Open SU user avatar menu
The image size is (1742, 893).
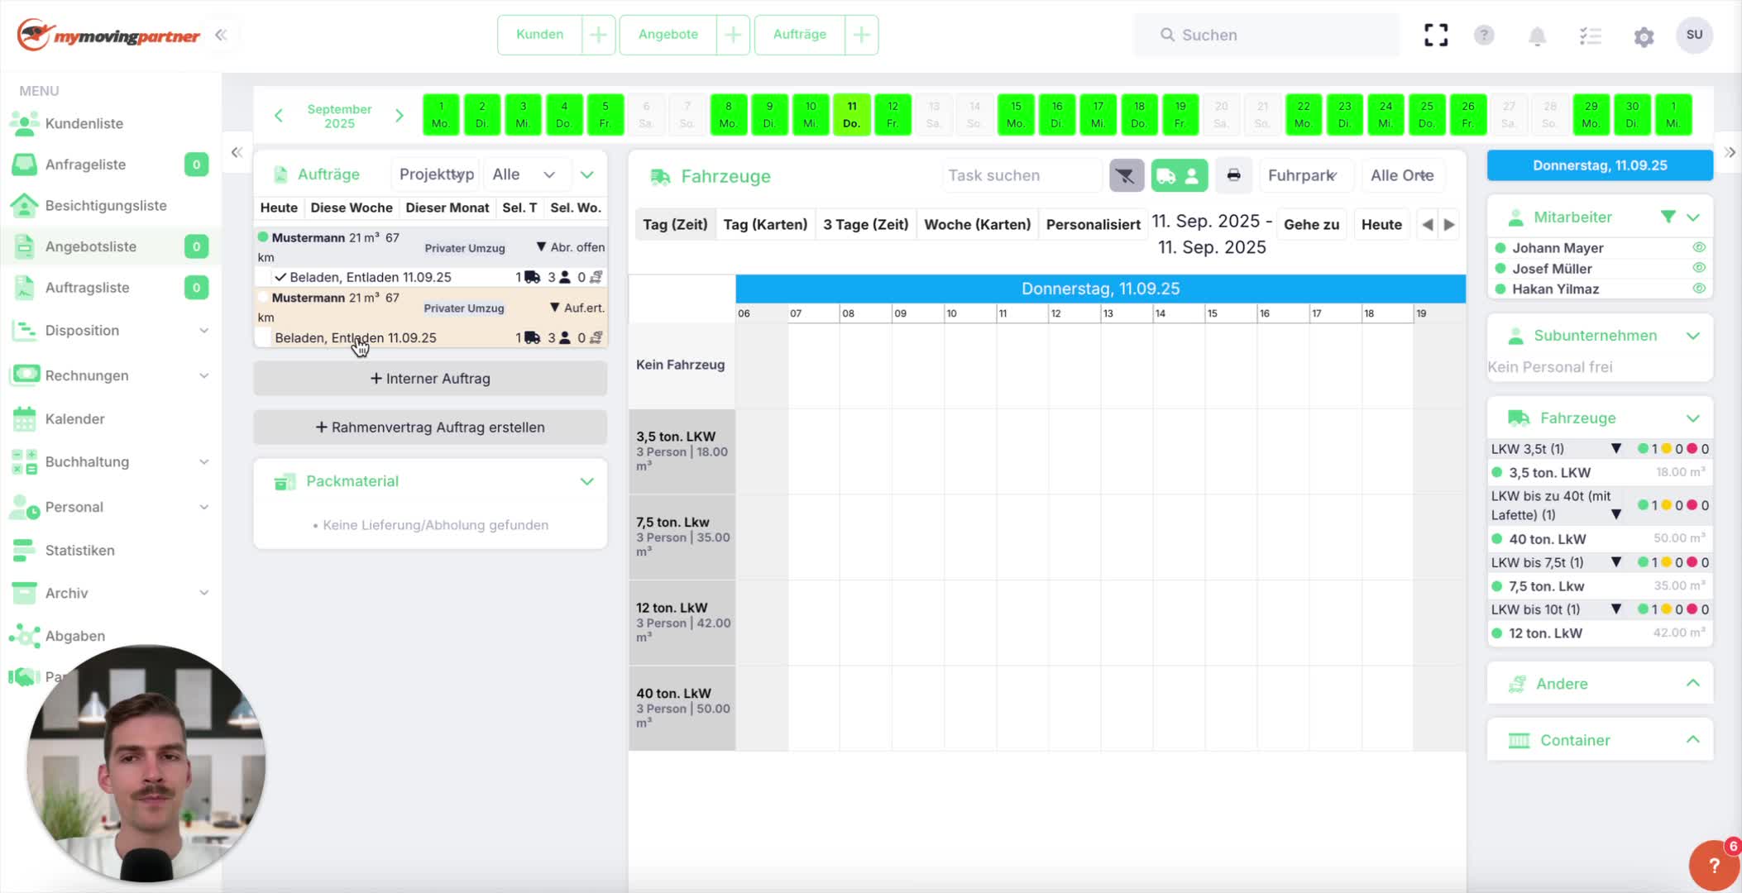1694,35
